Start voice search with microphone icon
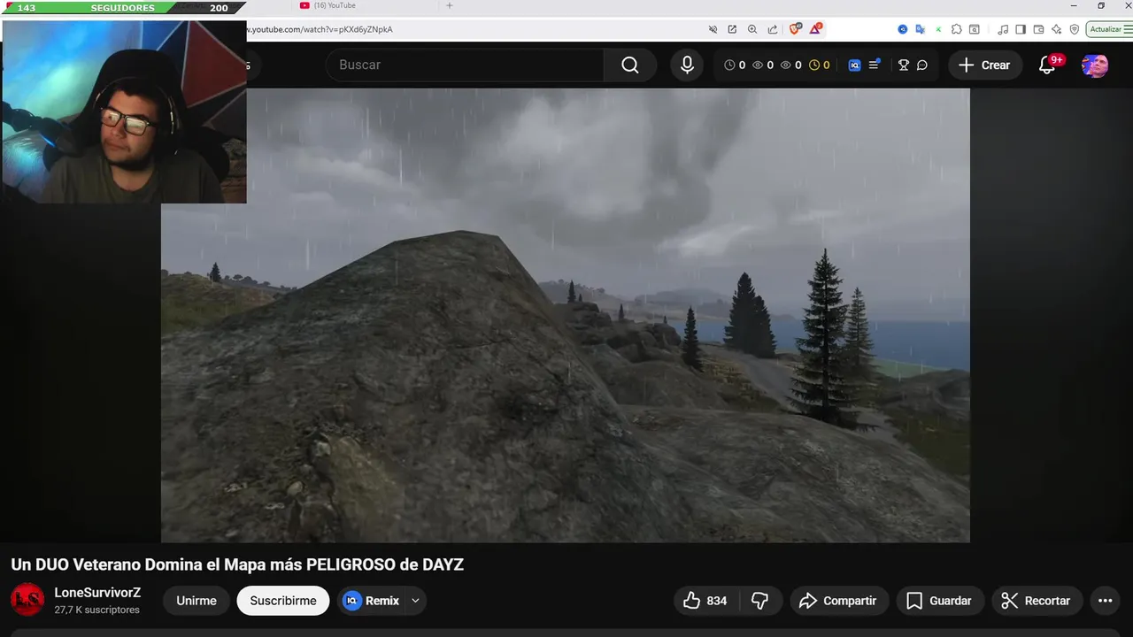This screenshot has width=1133, height=637. click(x=687, y=65)
